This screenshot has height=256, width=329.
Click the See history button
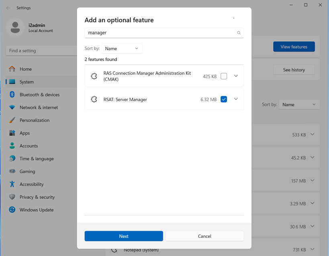tap(294, 70)
